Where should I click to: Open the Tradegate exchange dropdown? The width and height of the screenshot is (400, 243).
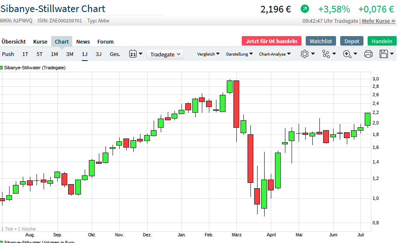tap(165, 54)
